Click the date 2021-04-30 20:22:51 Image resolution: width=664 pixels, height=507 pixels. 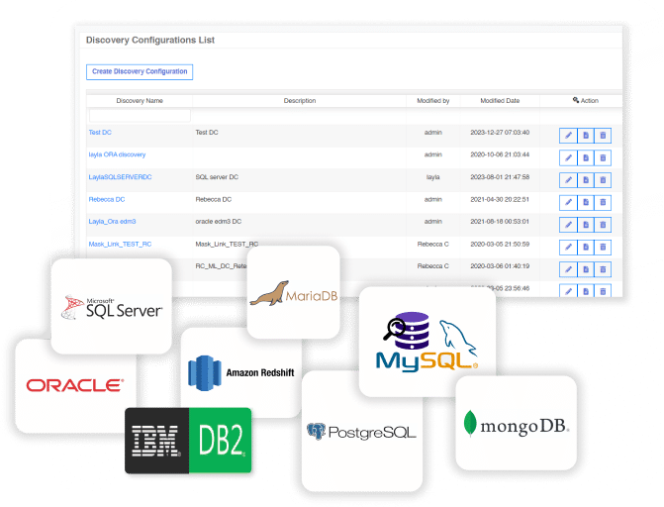click(500, 199)
